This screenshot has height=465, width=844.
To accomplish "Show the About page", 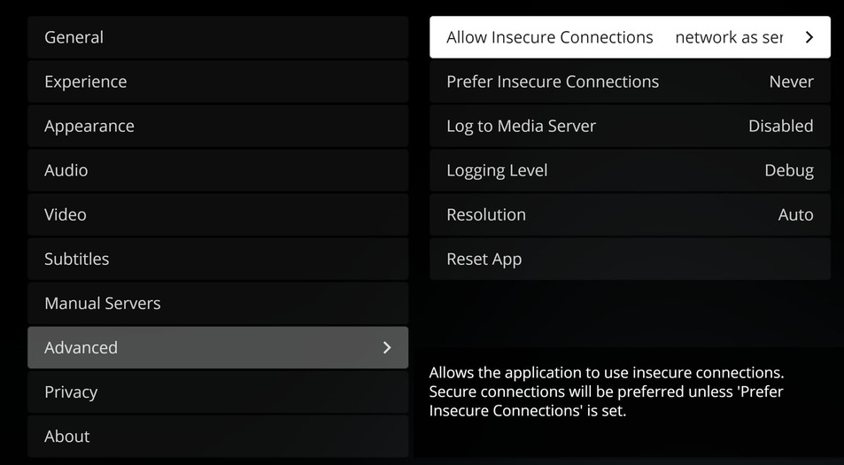I will pyautogui.click(x=217, y=436).
